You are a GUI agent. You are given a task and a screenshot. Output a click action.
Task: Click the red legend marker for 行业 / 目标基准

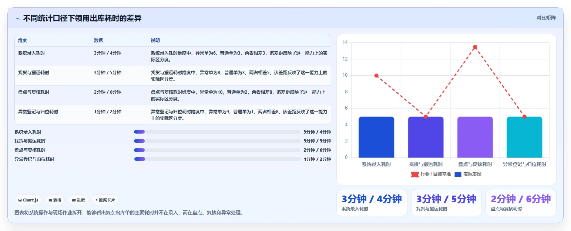pos(415,174)
